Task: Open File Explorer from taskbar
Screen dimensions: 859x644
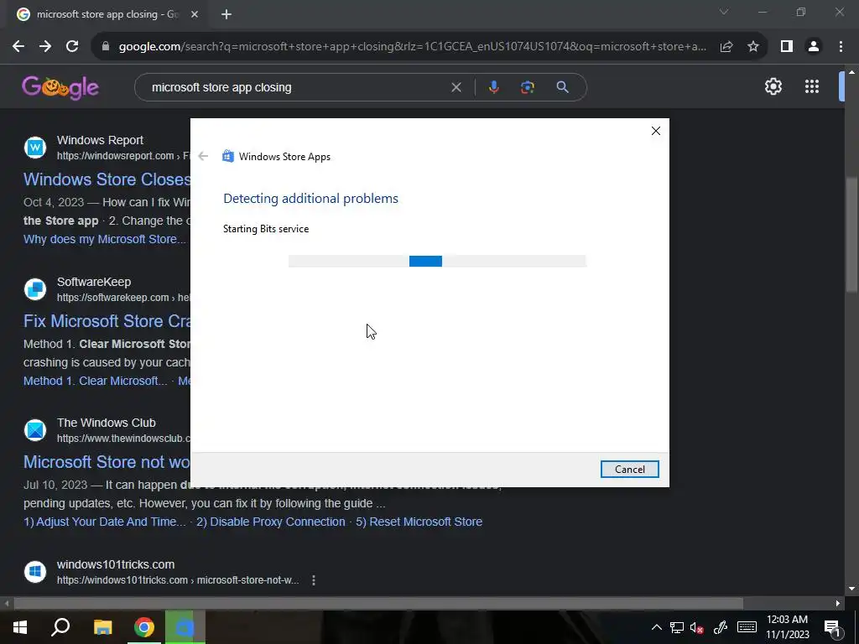Action: point(102,627)
